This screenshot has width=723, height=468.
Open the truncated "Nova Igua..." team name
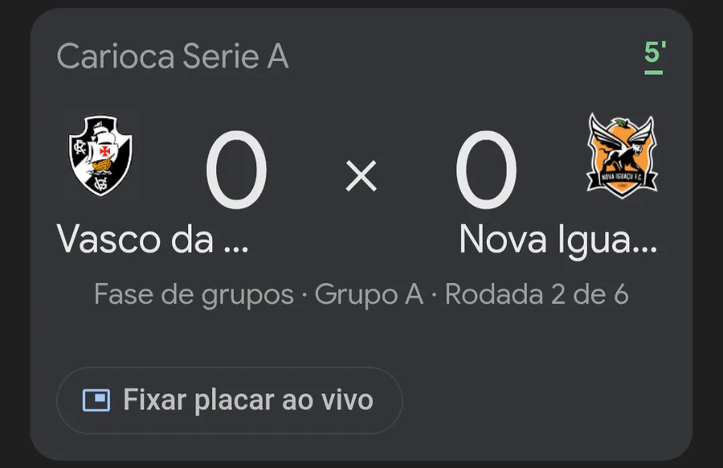(x=558, y=240)
